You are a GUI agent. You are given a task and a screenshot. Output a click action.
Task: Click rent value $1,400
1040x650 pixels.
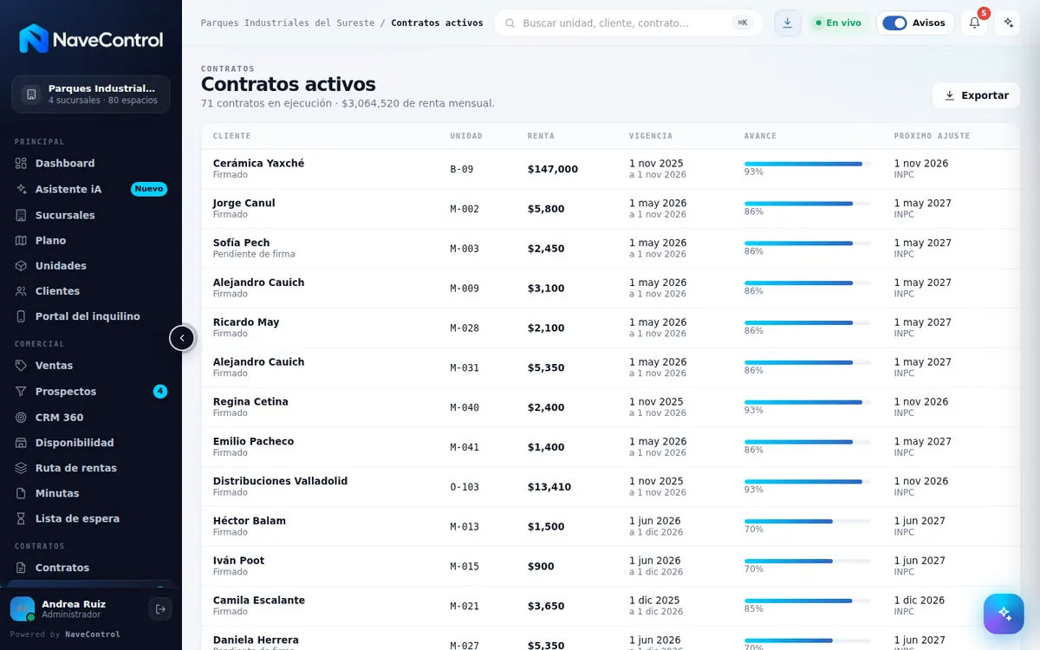[546, 447]
